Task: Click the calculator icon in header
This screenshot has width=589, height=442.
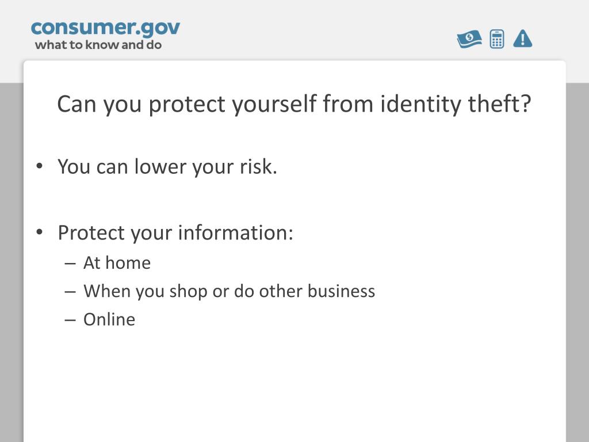Action: 496,39
